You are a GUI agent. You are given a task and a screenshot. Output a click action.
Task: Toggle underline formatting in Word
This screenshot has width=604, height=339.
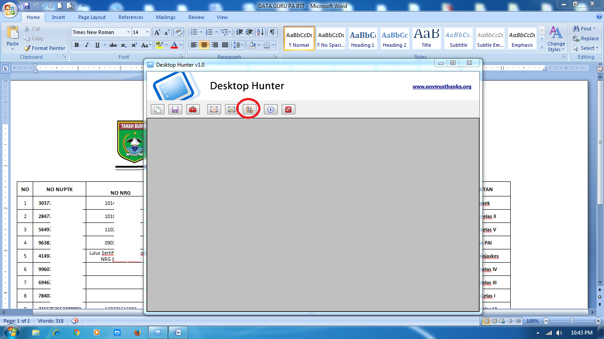[96, 45]
